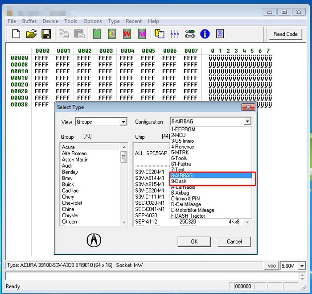Click the application icon in title bar
The image size is (312, 294).
[10, 12]
